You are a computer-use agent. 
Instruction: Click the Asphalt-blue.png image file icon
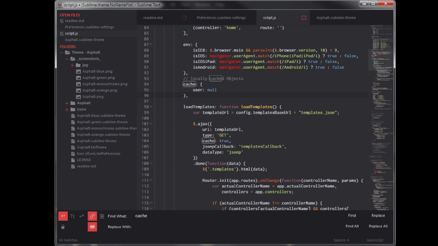[x=78, y=71]
